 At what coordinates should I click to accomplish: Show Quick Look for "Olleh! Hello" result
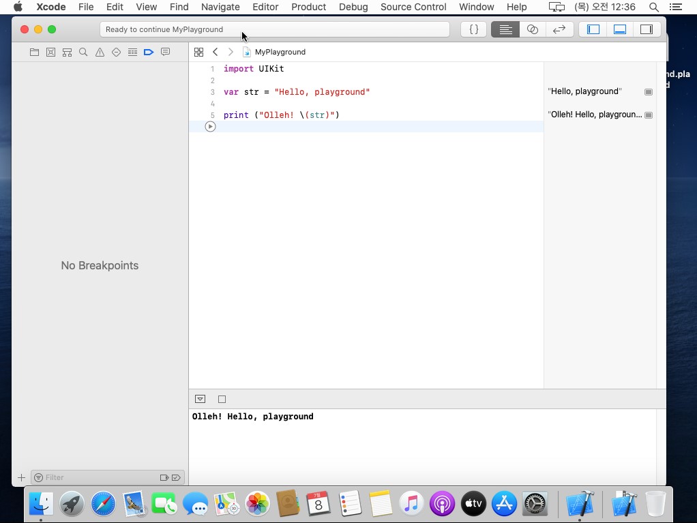[x=649, y=115]
